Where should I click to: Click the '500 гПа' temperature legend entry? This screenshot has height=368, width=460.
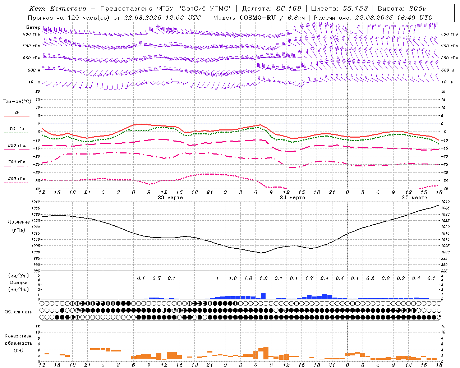pos(17,179)
